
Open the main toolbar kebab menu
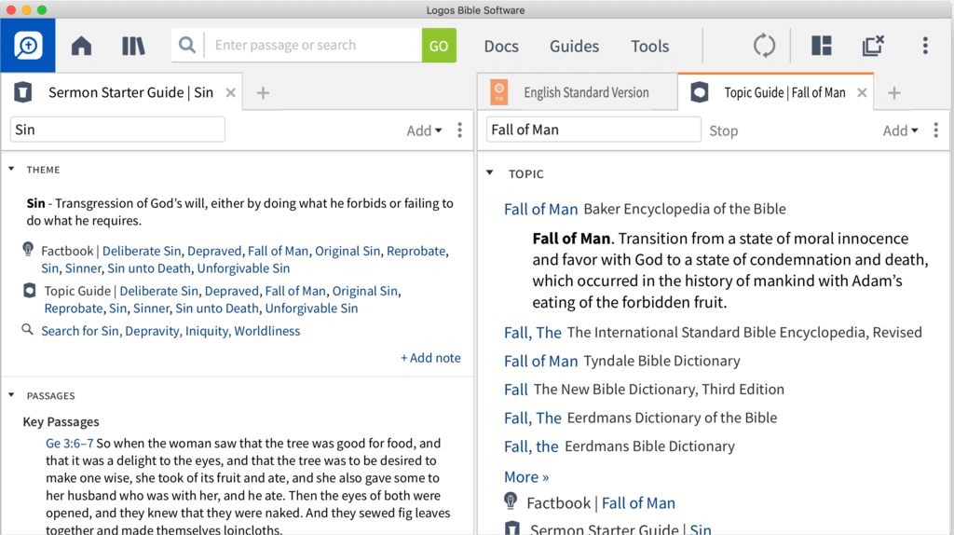pos(925,46)
